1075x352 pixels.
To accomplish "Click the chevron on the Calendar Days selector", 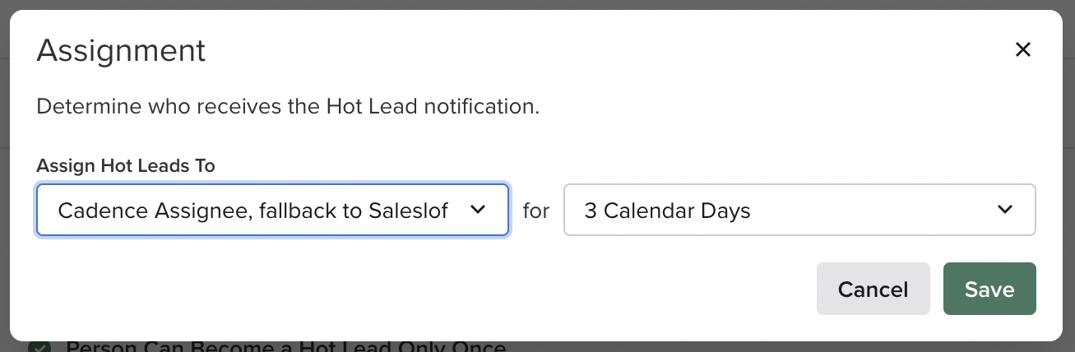I will click(x=1004, y=210).
